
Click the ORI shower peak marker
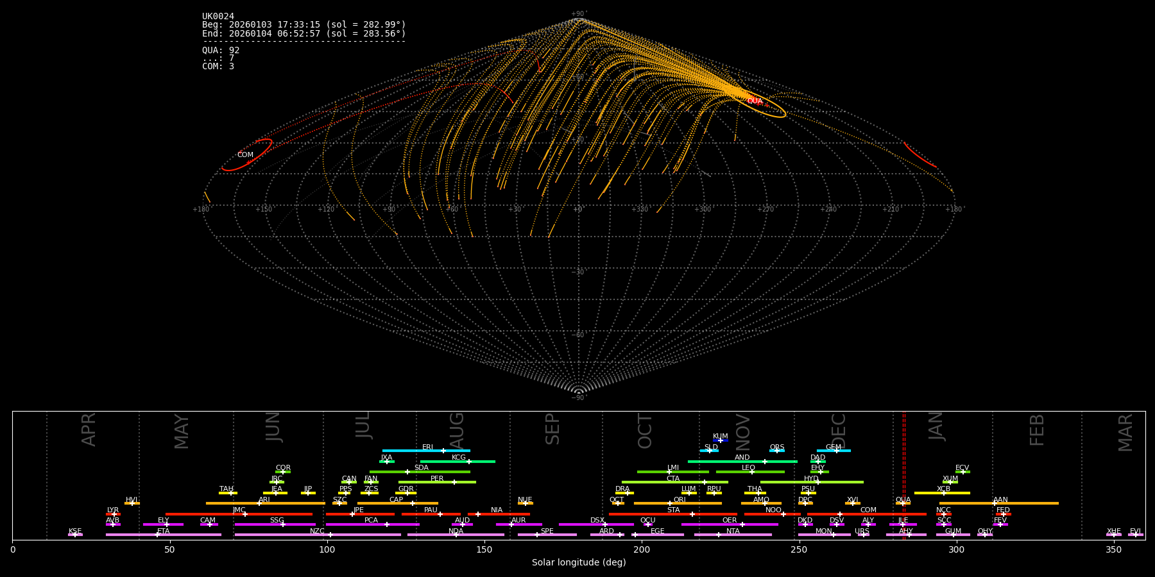pyautogui.click(x=670, y=503)
